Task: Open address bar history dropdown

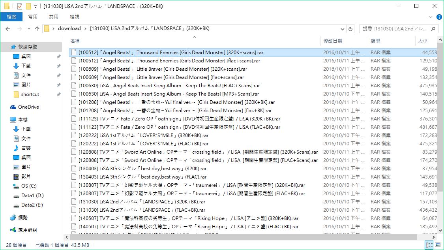Action: pyautogui.click(x=342, y=29)
